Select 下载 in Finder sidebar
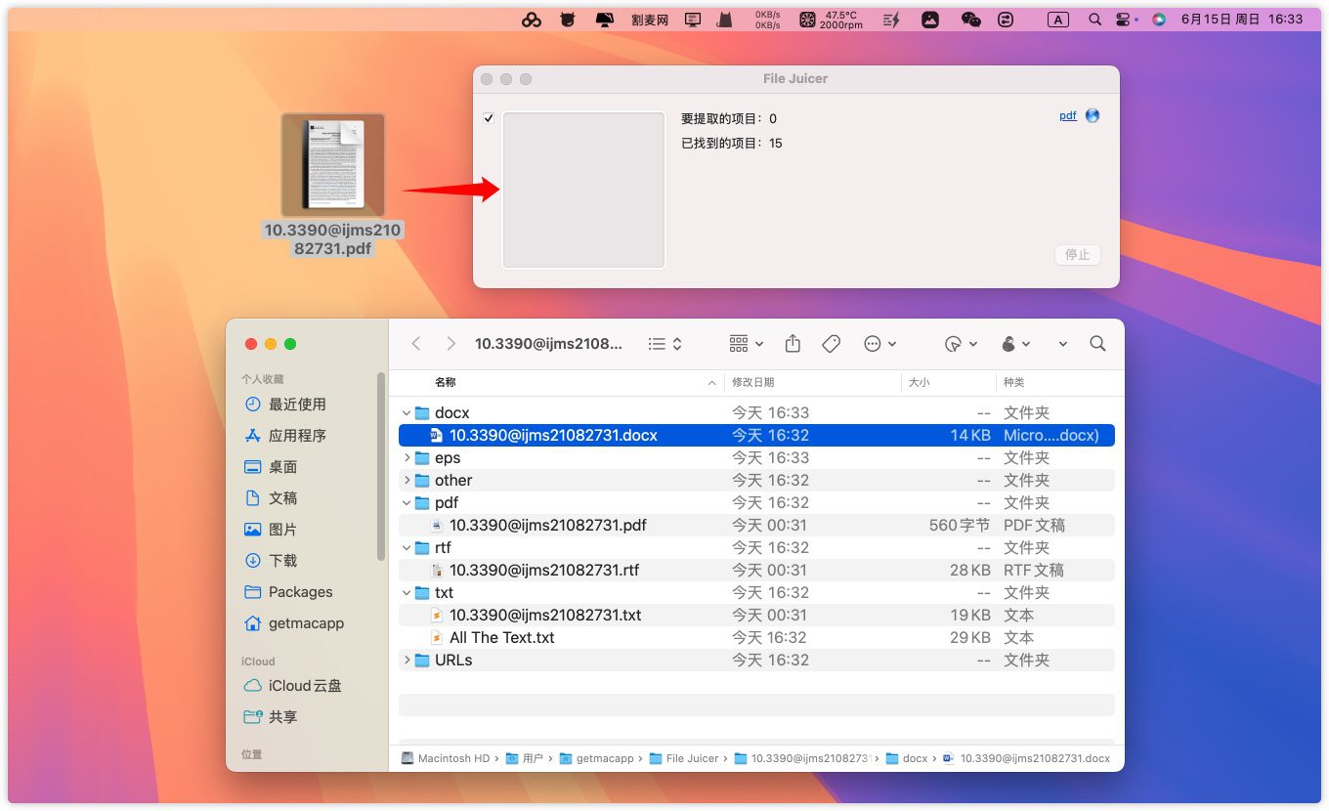The width and height of the screenshot is (1329, 811). (282, 561)
